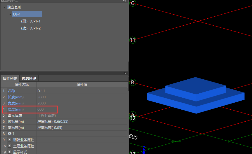Screen dimensions: 252x154
Task: Click row number 16 in property table
Action: point(4,146)
